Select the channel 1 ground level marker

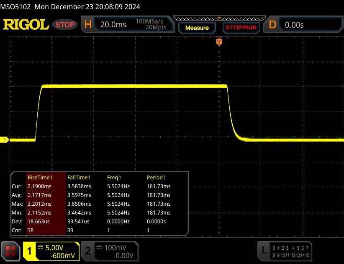tap(5, 140)
